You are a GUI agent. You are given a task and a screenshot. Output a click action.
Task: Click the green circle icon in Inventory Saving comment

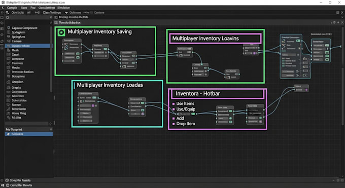point(61,32)
